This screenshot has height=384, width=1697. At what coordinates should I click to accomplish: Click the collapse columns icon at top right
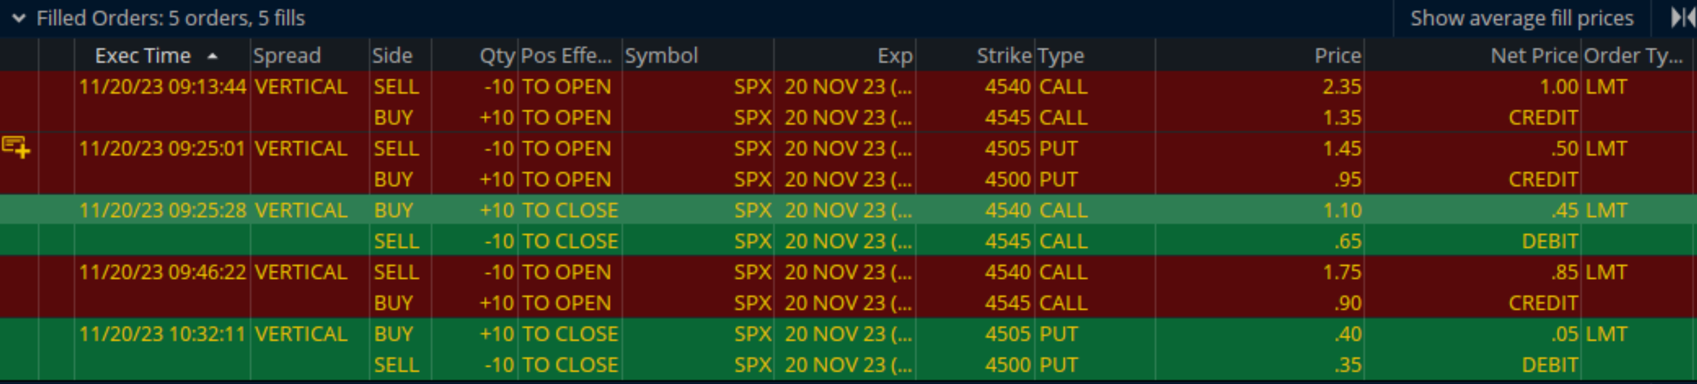click(1682, 18)
